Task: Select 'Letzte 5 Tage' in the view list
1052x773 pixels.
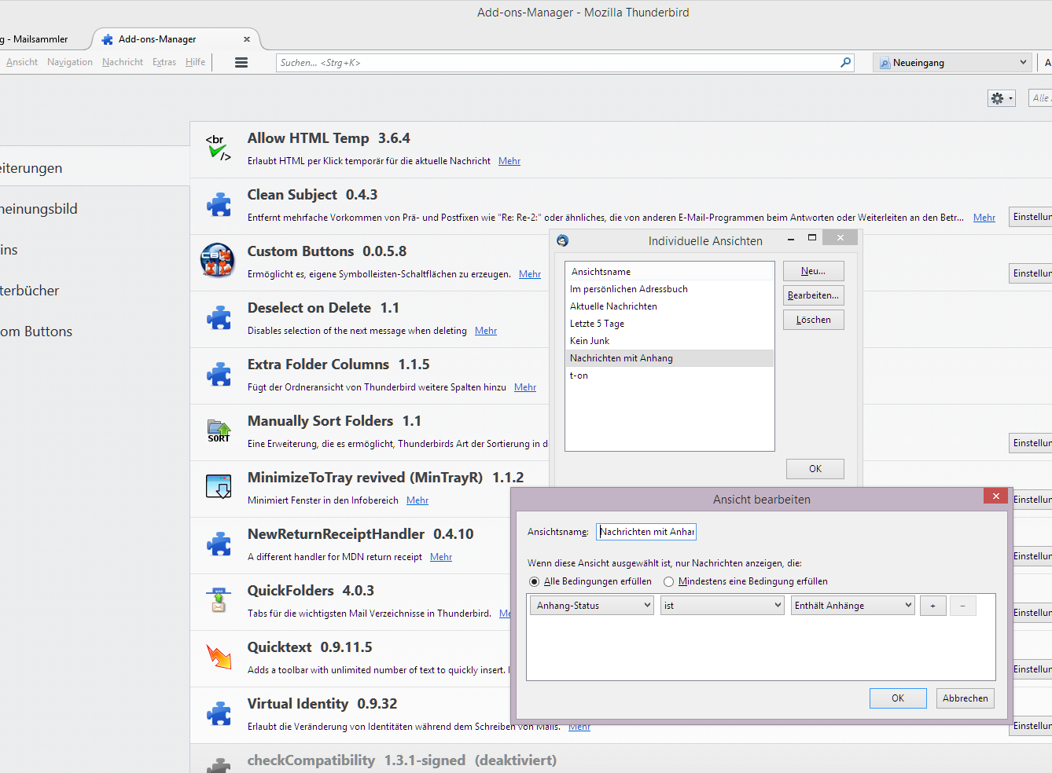Action: pos(598,324)
